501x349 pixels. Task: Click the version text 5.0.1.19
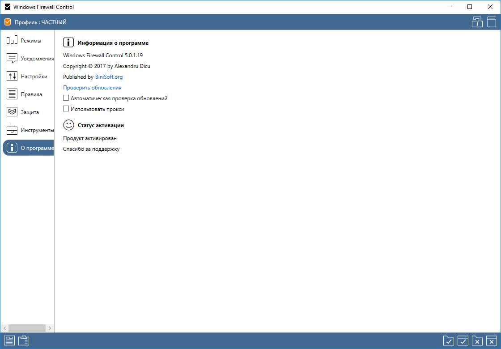pyautogui.click(x=134, y=55)
